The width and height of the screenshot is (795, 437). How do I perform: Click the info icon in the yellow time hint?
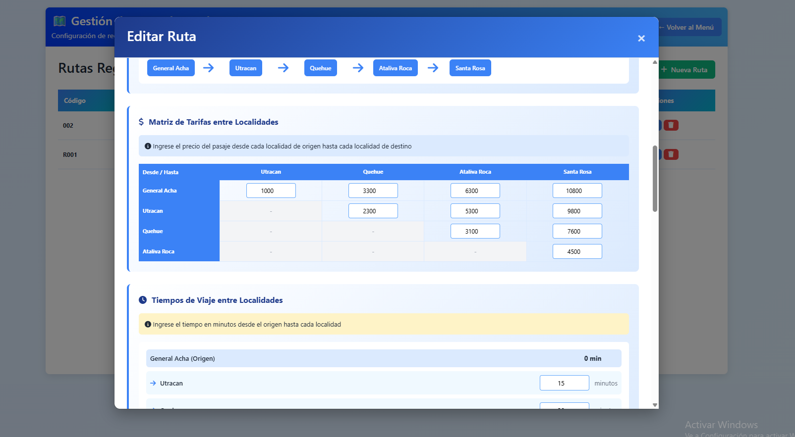point(148,324)
